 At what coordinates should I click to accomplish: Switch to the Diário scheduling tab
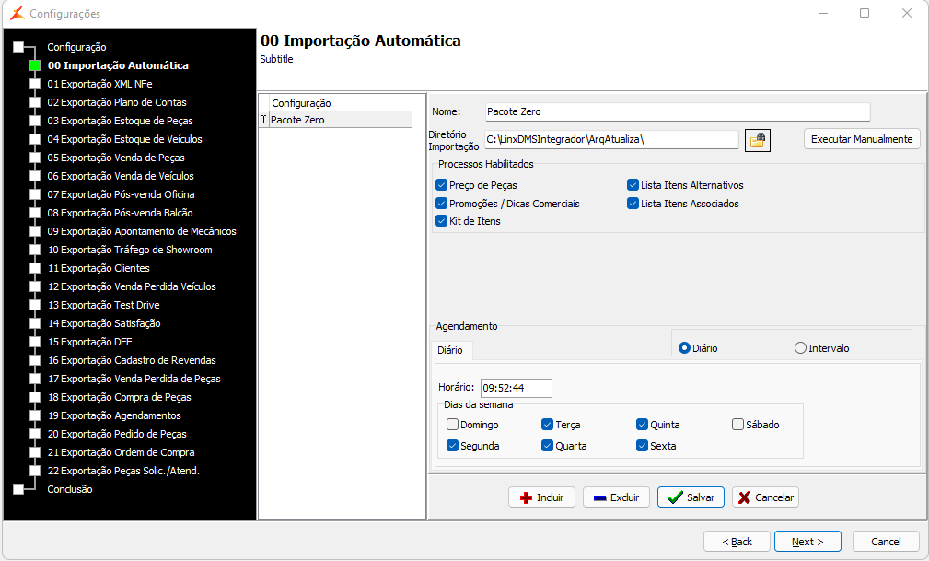450,351
